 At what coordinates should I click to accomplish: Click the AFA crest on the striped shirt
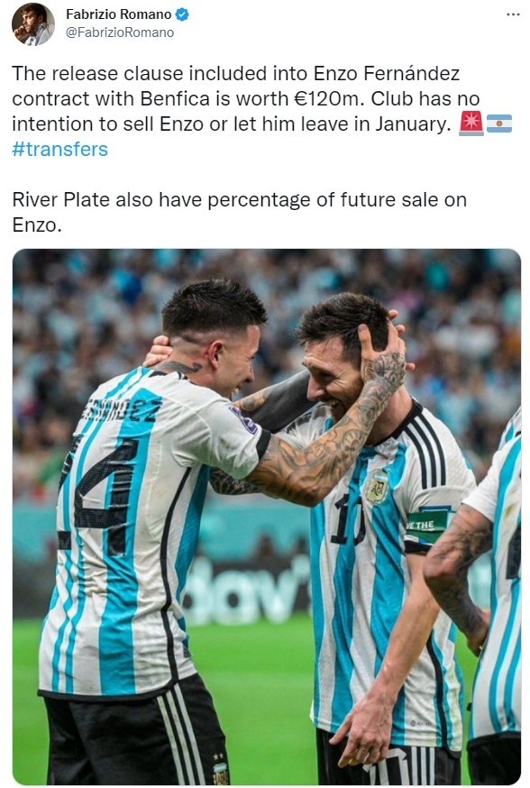tap(378, 487)
